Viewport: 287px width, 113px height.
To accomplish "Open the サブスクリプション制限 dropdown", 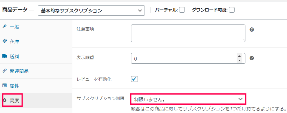I will tap(188, 99).
